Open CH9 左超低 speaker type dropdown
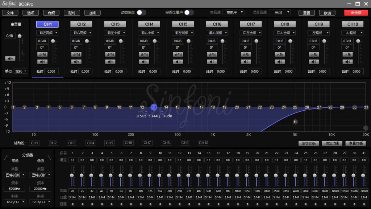The height and width of the screenshot is (209, 371). coord(318,33)
